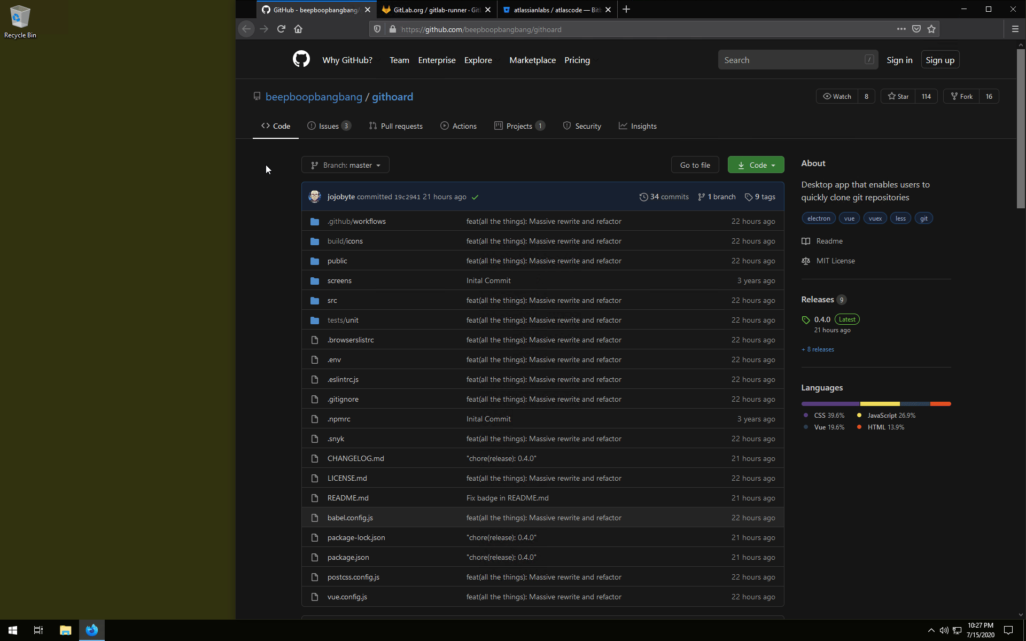Viewport: 1026px width, 641px height.
Task: Open the + 8 releases link
Action: coord(818,349)
